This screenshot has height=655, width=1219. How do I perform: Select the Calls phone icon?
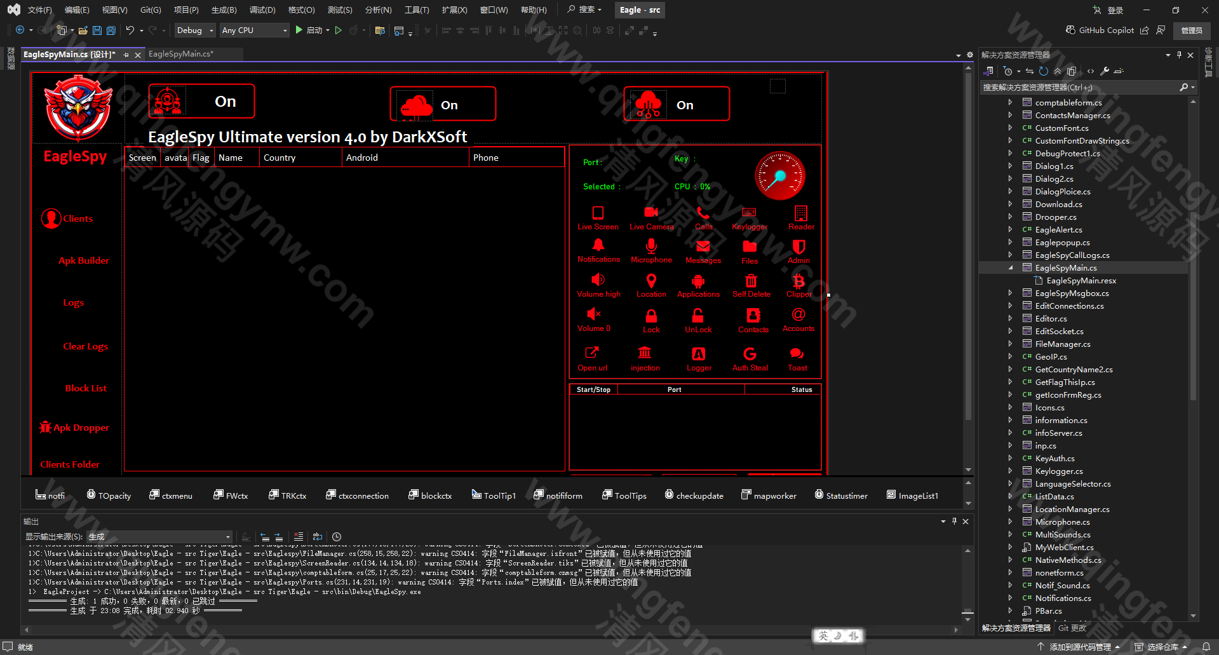coord(703,212)
